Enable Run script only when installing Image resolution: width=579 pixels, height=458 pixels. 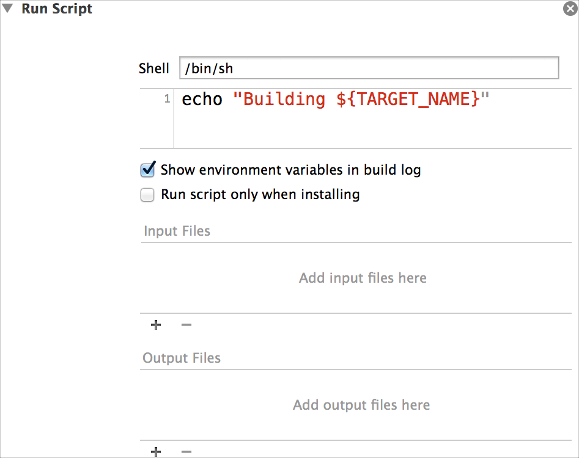tap(148, 195)
